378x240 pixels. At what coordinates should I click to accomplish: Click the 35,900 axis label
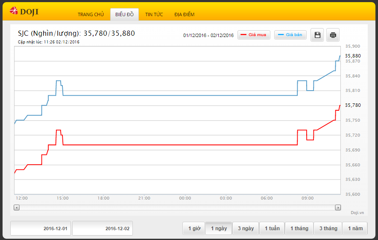click(x=352, y=46)
